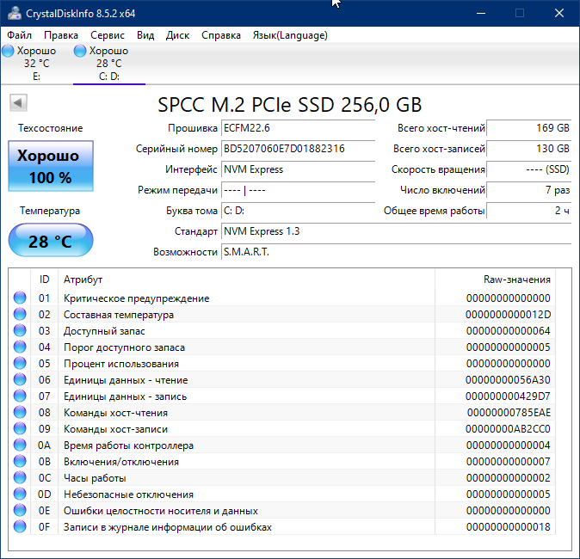580x559 pixels.
Task: Click the previous disk arrow button
Action: pyautogui.click(x=18, y=103)
